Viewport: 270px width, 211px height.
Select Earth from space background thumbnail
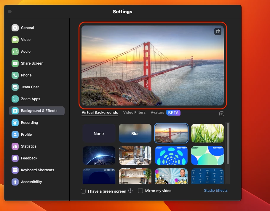[99, 156]
